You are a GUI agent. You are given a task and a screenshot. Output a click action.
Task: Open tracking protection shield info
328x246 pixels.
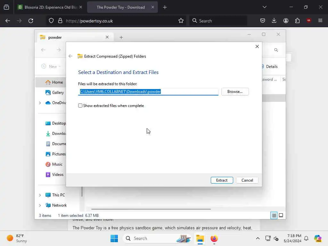(x=51, y=21)
